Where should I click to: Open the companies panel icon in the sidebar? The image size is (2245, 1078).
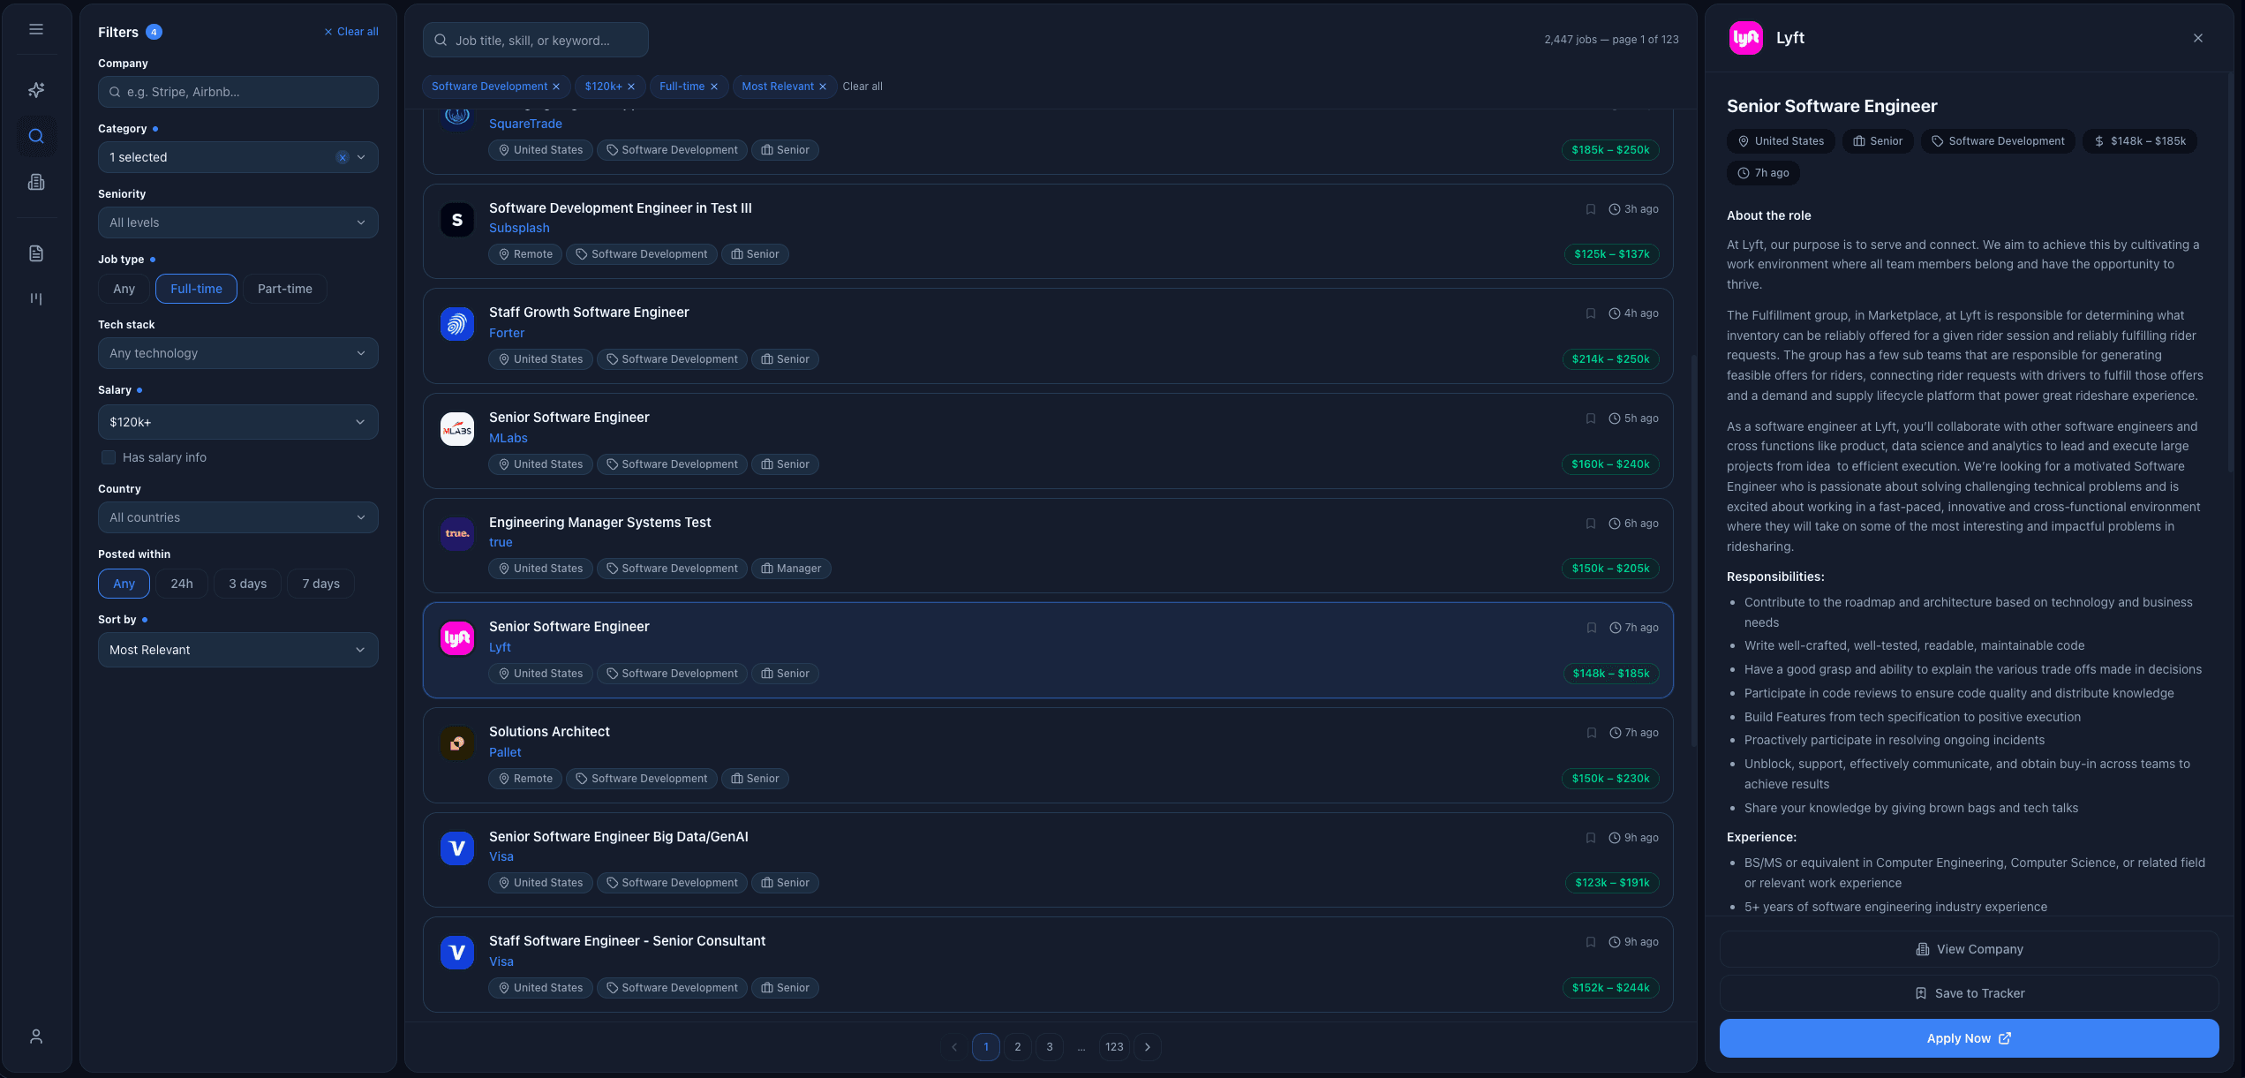coord(36,182)
